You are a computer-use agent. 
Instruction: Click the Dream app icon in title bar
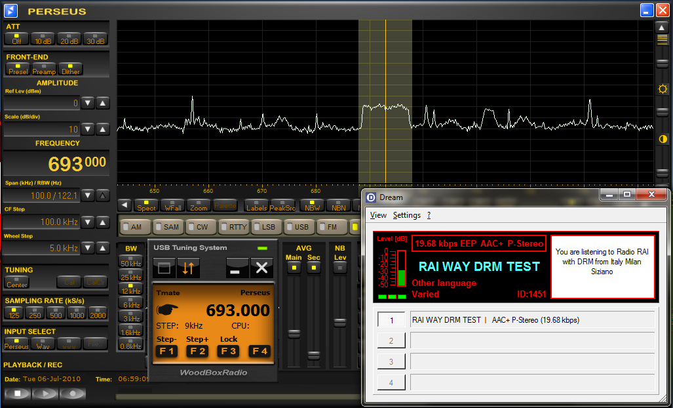click(371, 197)
